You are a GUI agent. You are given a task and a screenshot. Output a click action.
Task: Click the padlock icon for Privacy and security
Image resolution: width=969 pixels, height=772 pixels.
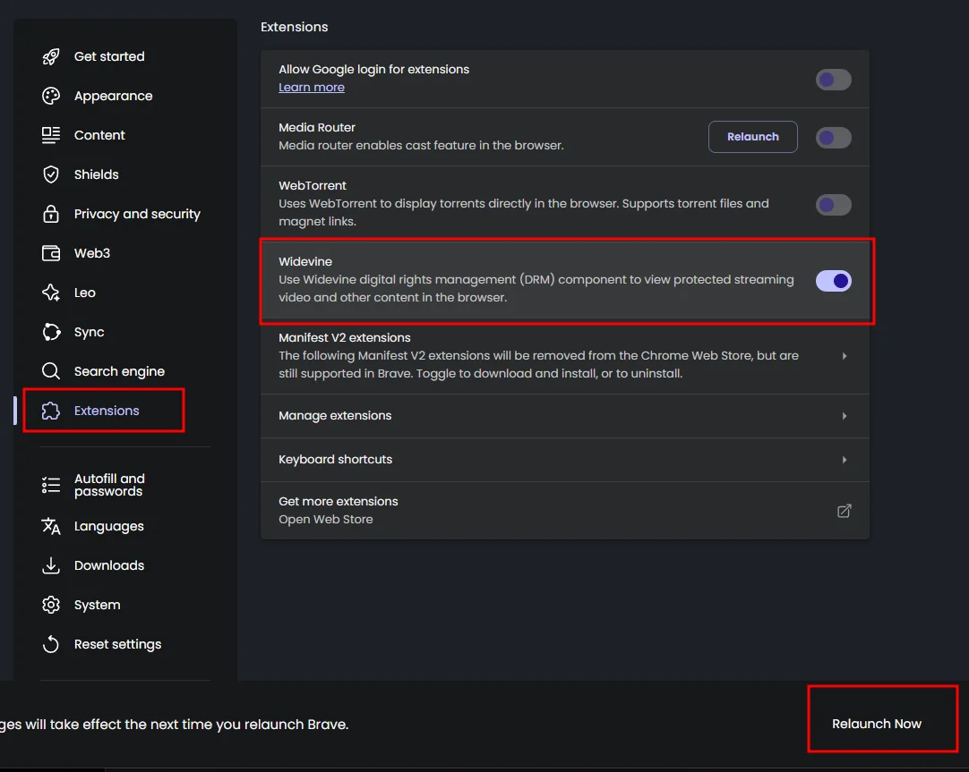pos(51,214)
